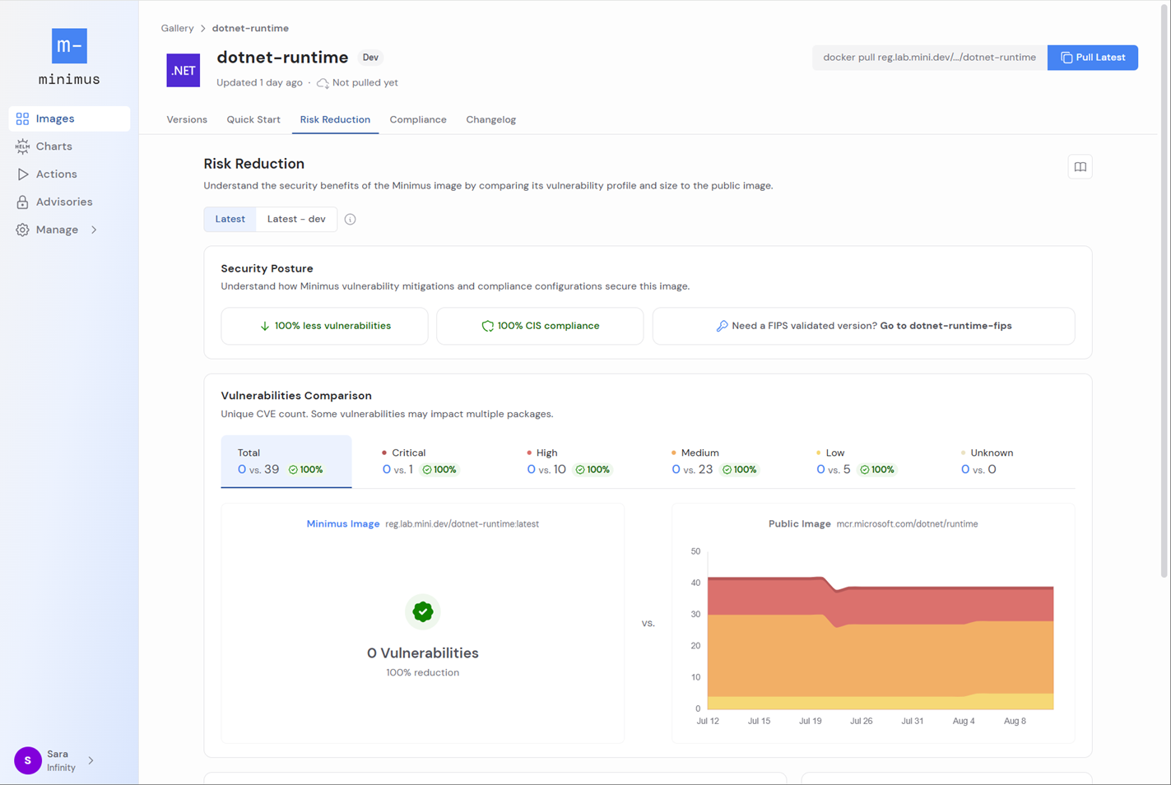Open Advisories in the sidebar
The image size is (1171, 785).
pos(69,202)
